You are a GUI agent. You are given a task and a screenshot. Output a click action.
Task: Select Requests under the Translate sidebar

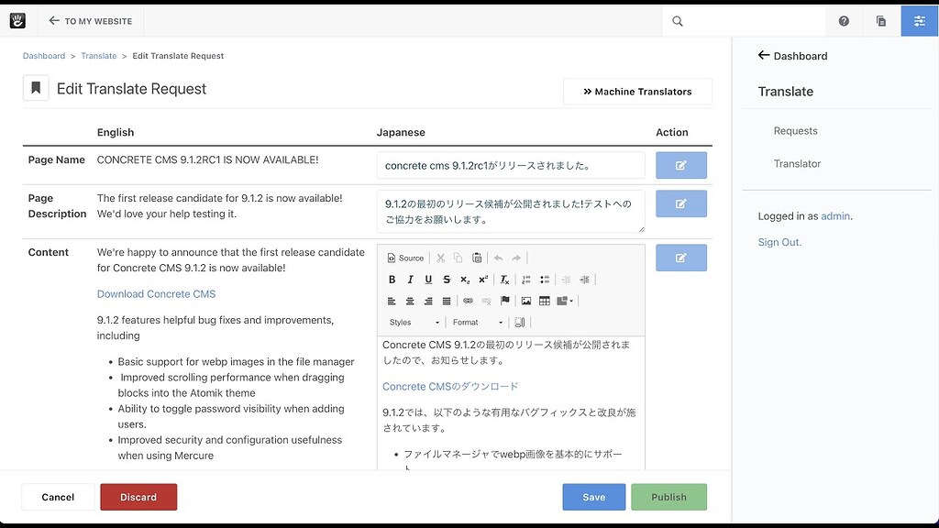(x=795, y=130)
